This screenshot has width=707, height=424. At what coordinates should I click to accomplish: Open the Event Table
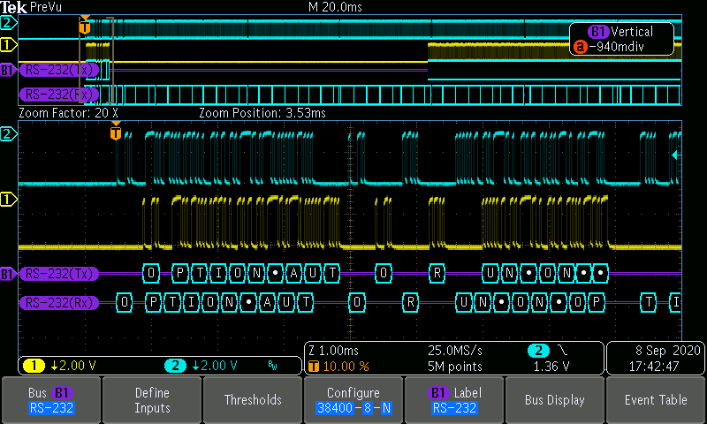[656, 400]
